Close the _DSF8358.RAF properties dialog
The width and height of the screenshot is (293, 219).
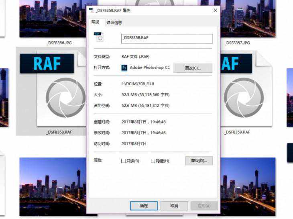215,10
